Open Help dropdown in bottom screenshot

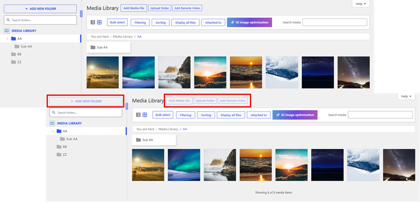(406, 96)
